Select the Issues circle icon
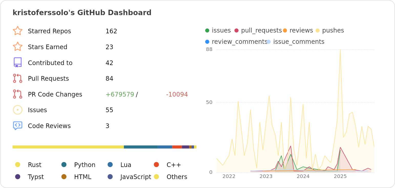Image resolution: width=395 pixels, height=188 pixels. [18, 110]
